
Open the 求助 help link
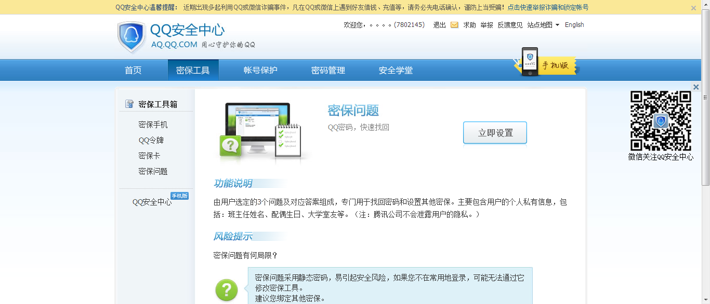470,25
